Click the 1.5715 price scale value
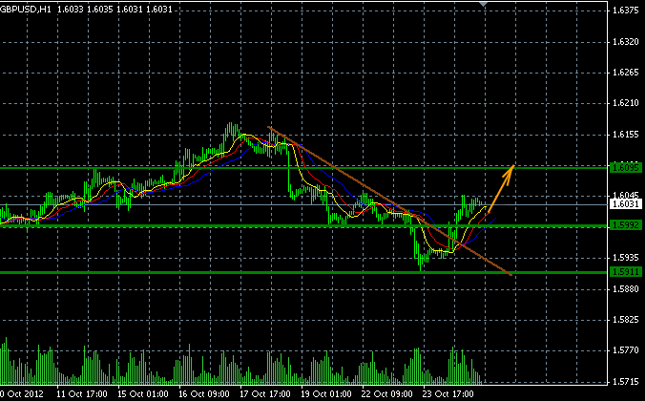The width and height of the screenshot is (646, 401). pyautogui.click(x=625, y=382)
